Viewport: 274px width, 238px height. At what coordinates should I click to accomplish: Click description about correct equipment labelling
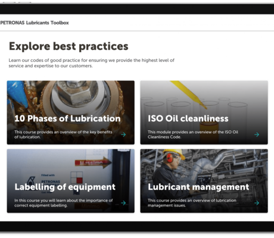(64, 203)
